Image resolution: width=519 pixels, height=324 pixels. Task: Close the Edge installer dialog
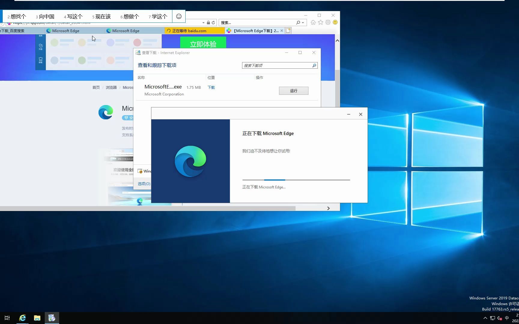click(x=361, y=114)
